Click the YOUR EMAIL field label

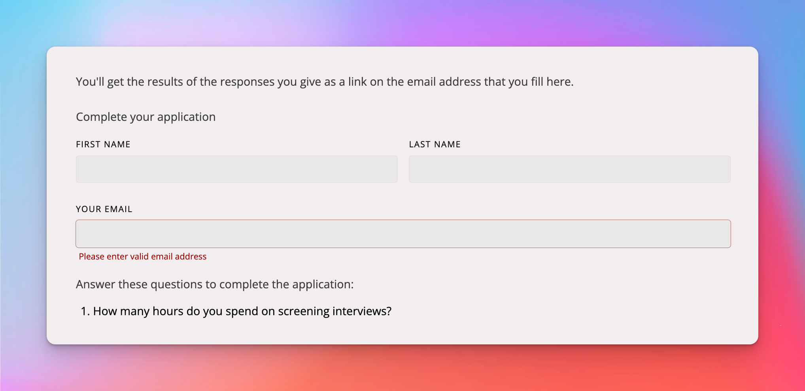point(104,209)
